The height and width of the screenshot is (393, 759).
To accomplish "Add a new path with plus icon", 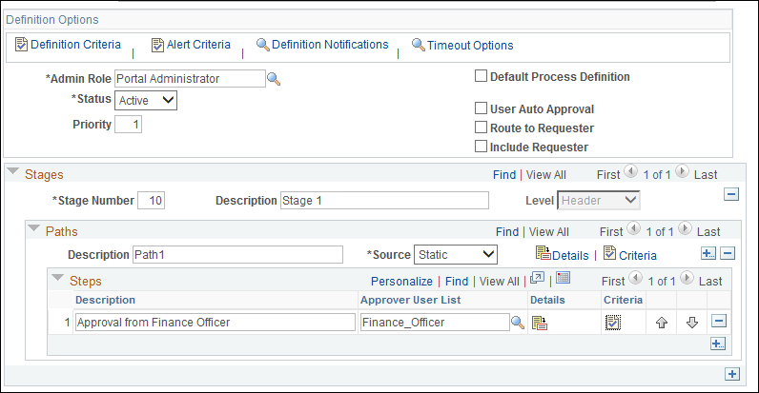I will [708, 253].
